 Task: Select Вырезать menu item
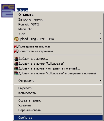click(x=58, y=88)
